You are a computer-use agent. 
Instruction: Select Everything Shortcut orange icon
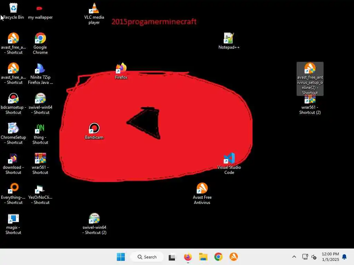[x=13, y=193]
